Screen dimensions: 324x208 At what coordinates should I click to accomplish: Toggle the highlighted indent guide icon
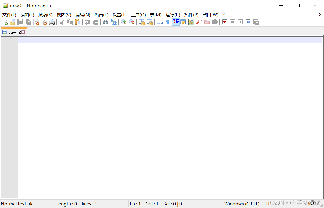click(x=176, y=22)
